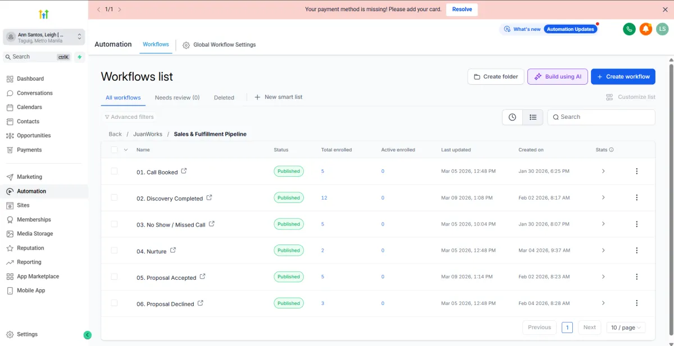The height and width of the screenshot is (346, 674).
Task: Open the account switcher Ann Santos, Leigh
Action: (44, 37)
